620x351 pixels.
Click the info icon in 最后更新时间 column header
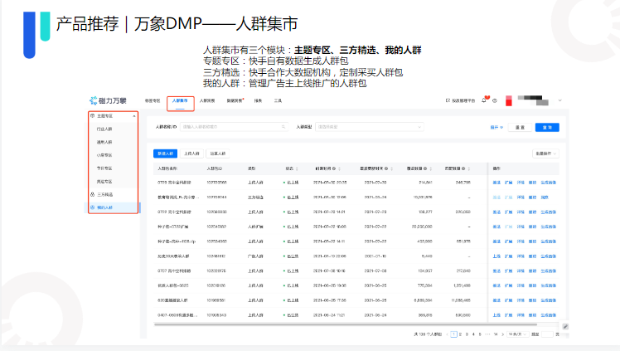pyautogui.click(x=386, y=168)
